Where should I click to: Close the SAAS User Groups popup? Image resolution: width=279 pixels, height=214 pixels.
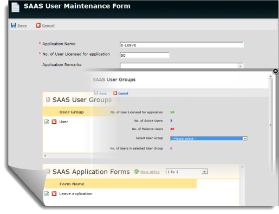click(x=275, y=71)
